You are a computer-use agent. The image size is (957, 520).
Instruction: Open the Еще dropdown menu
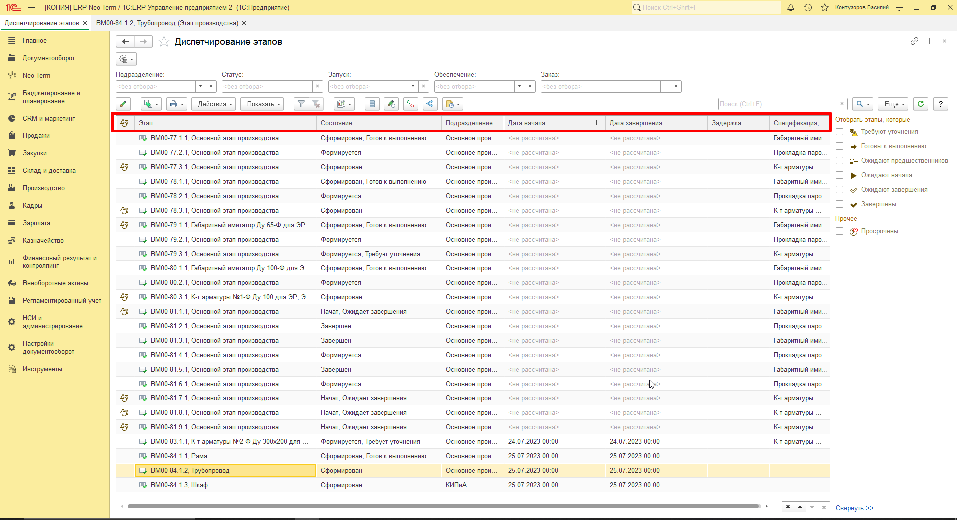tap(893, 104)
